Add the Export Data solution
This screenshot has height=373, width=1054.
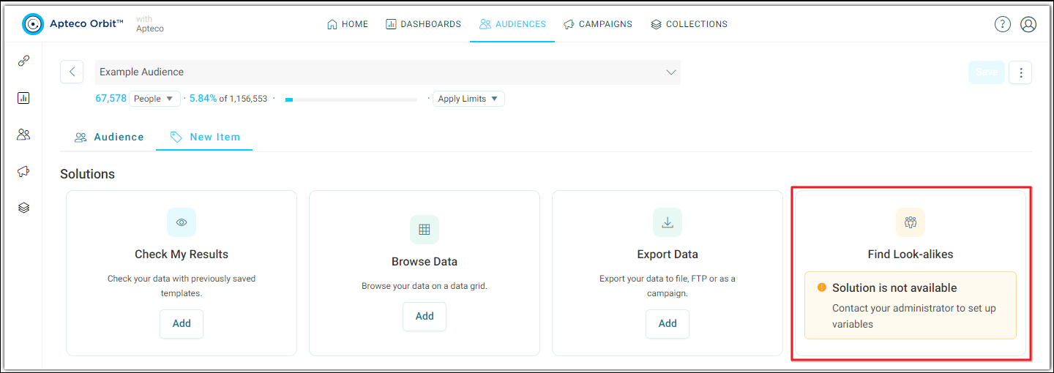[x=668, y=324]
